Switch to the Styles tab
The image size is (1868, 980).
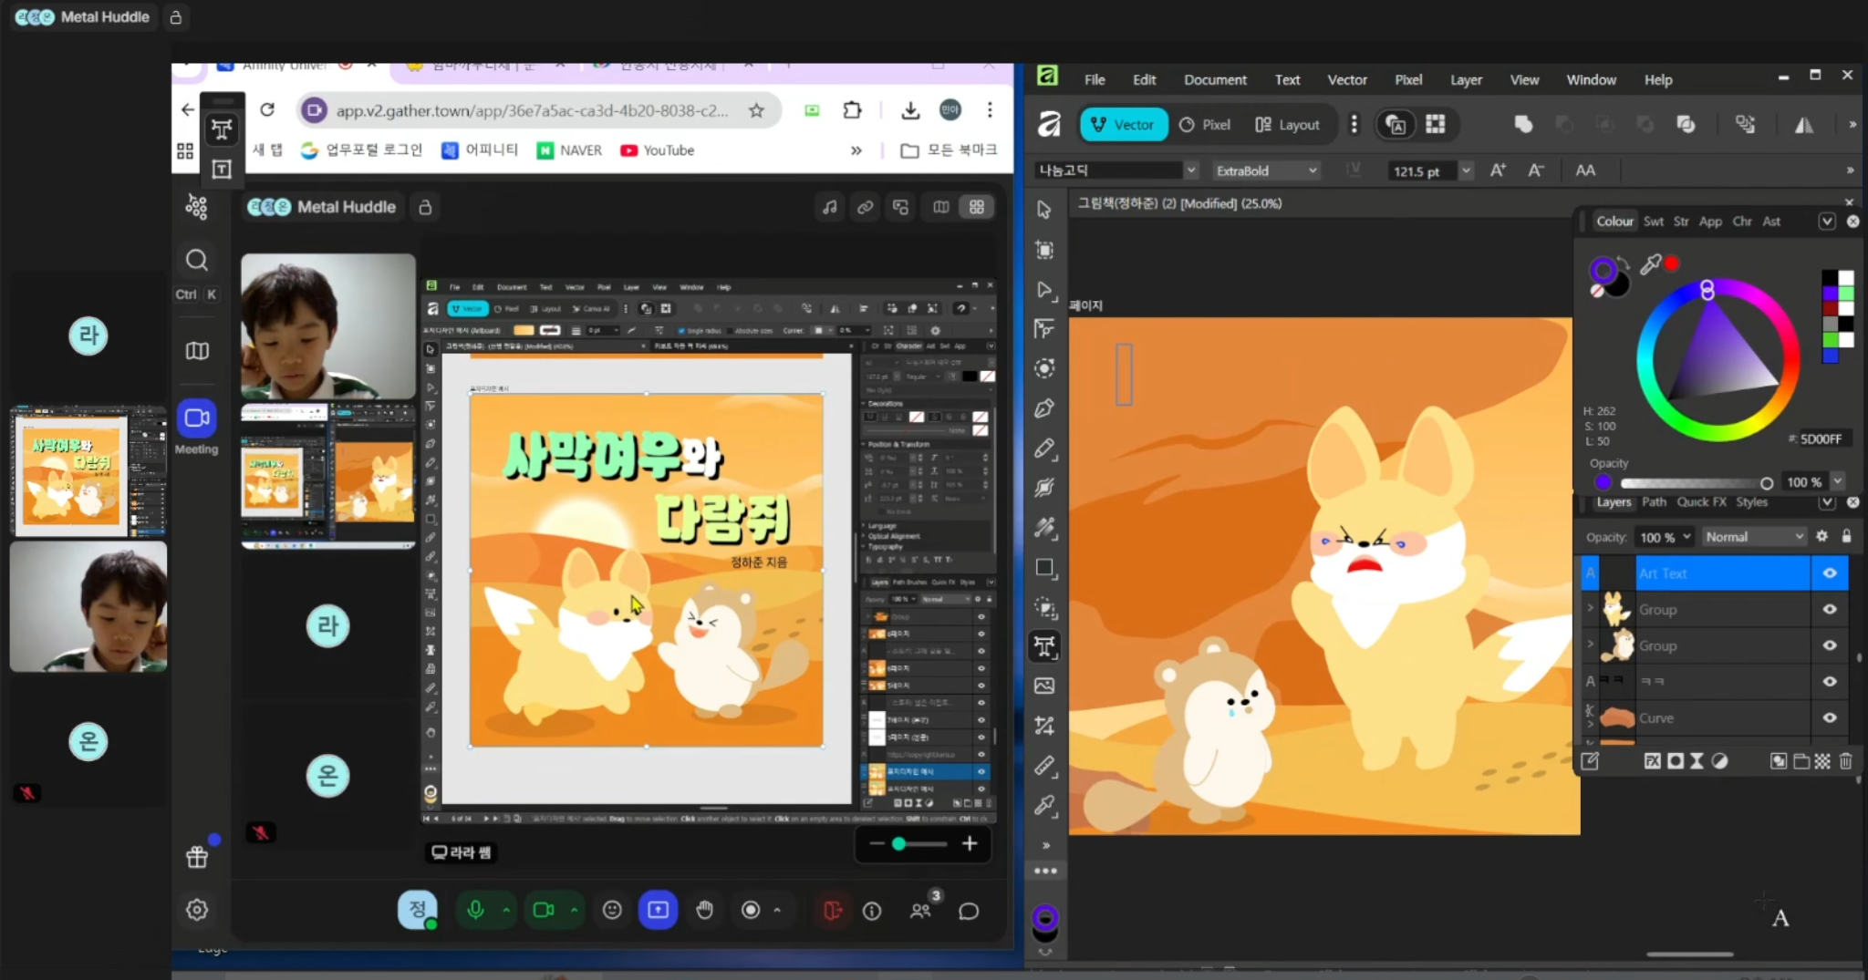coord(1751,502)
